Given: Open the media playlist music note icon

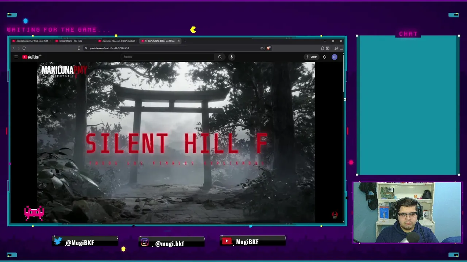Looking at the screenshot, I should pyautogui.click(x=336, y=48).
